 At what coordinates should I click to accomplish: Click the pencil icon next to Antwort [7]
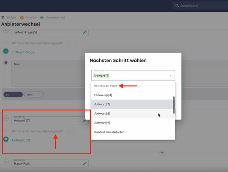(85, 120)
